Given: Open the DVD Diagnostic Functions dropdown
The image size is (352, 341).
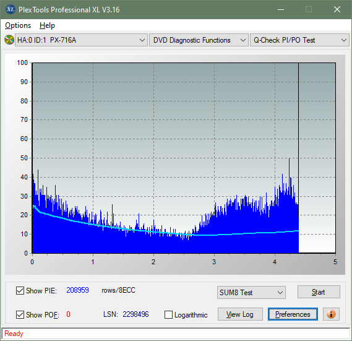Looking at the screenshot, I should click(199, 40).
